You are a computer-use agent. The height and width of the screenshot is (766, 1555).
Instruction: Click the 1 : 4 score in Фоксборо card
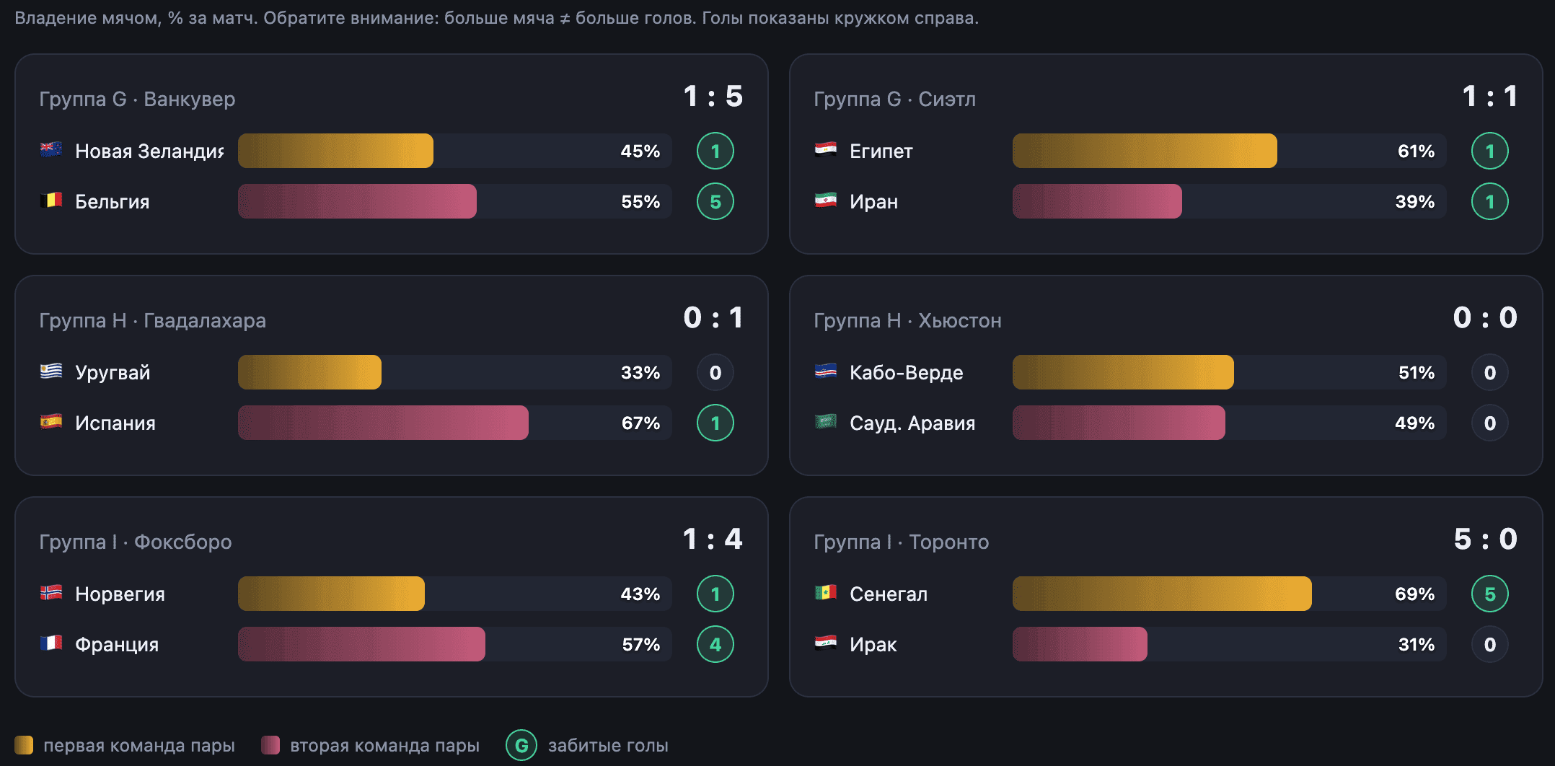713,539
